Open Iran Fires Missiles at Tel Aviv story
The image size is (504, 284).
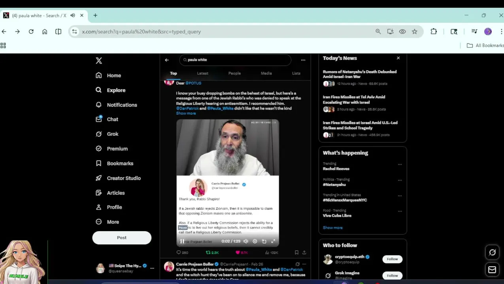(x=354, y=99)
